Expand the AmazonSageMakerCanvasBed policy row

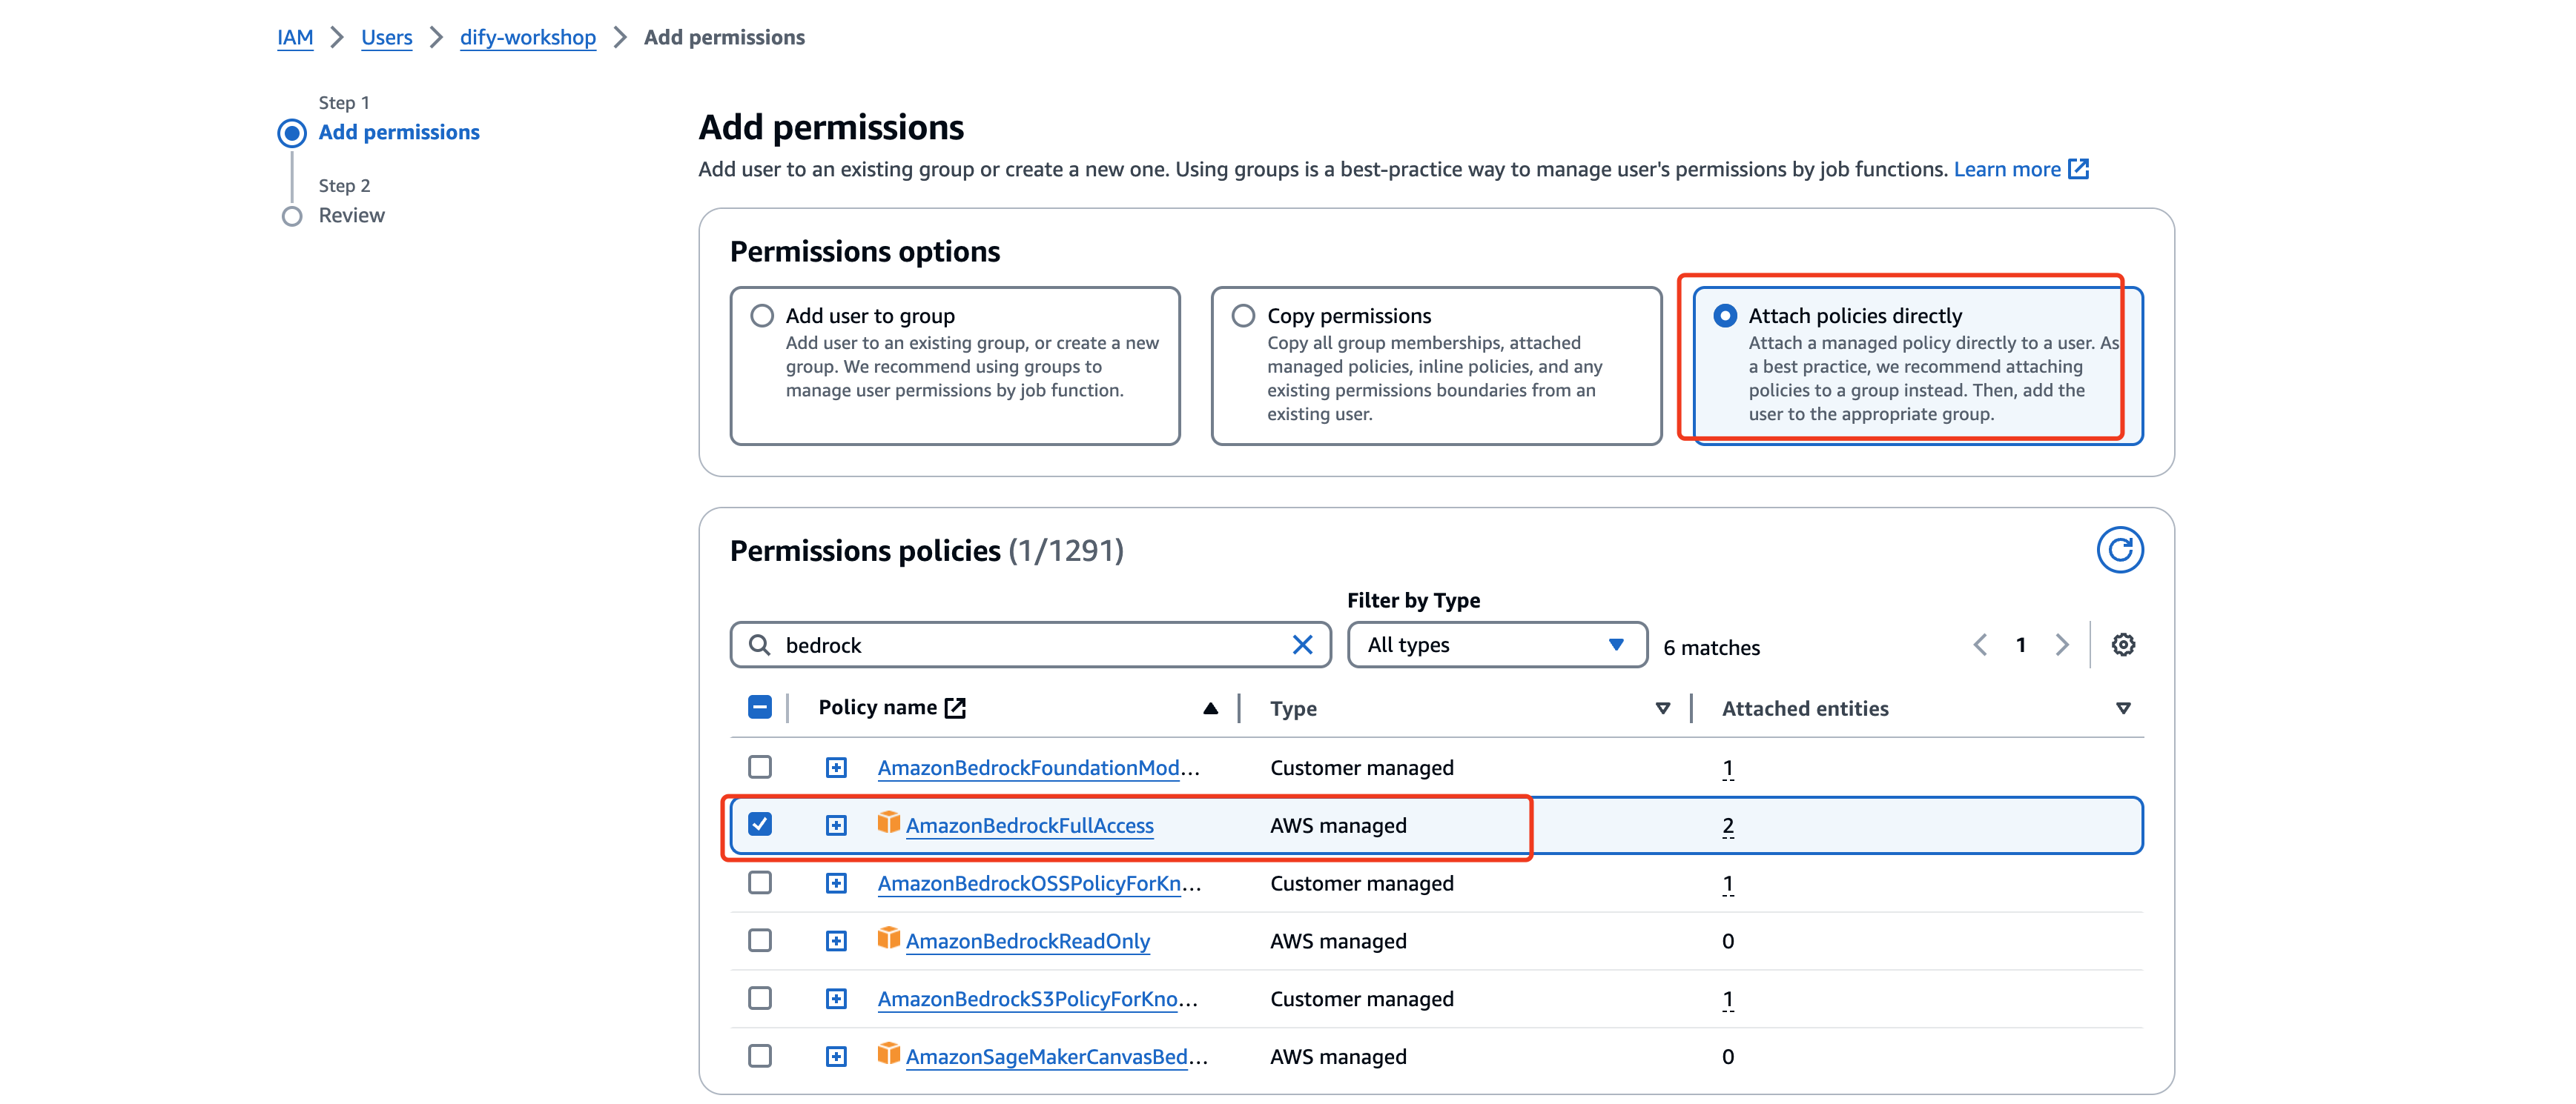(836, 1056)
